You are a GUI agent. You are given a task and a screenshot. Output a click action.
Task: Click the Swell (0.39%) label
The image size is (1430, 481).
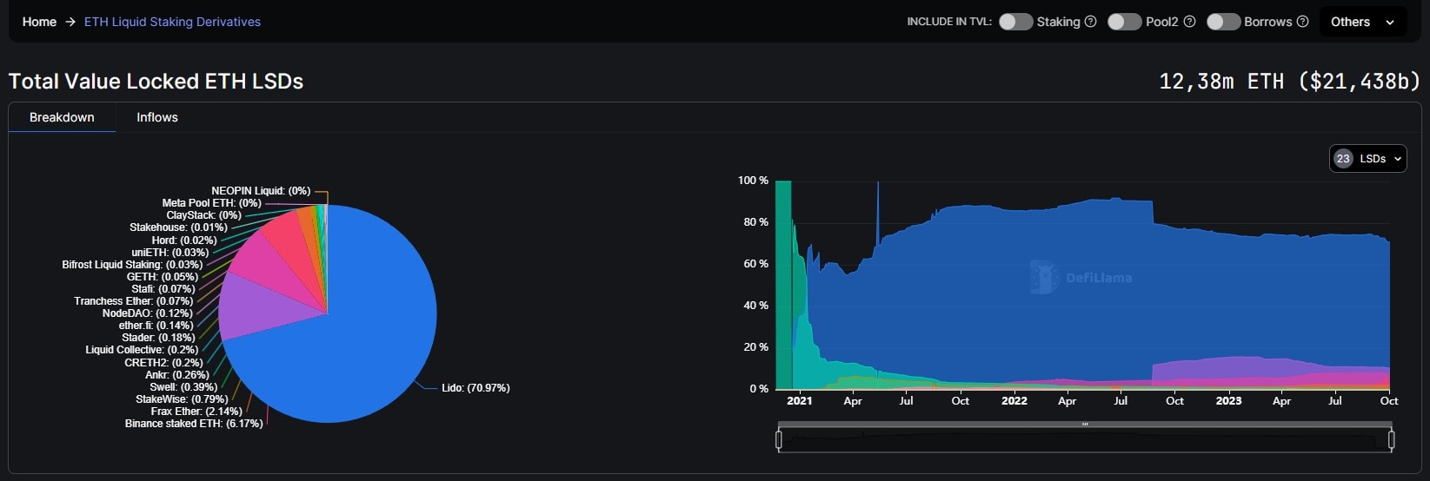pos(183,387)
